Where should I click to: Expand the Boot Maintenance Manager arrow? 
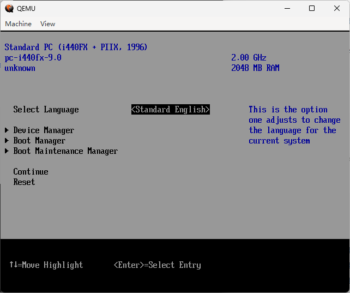[7, 151]
